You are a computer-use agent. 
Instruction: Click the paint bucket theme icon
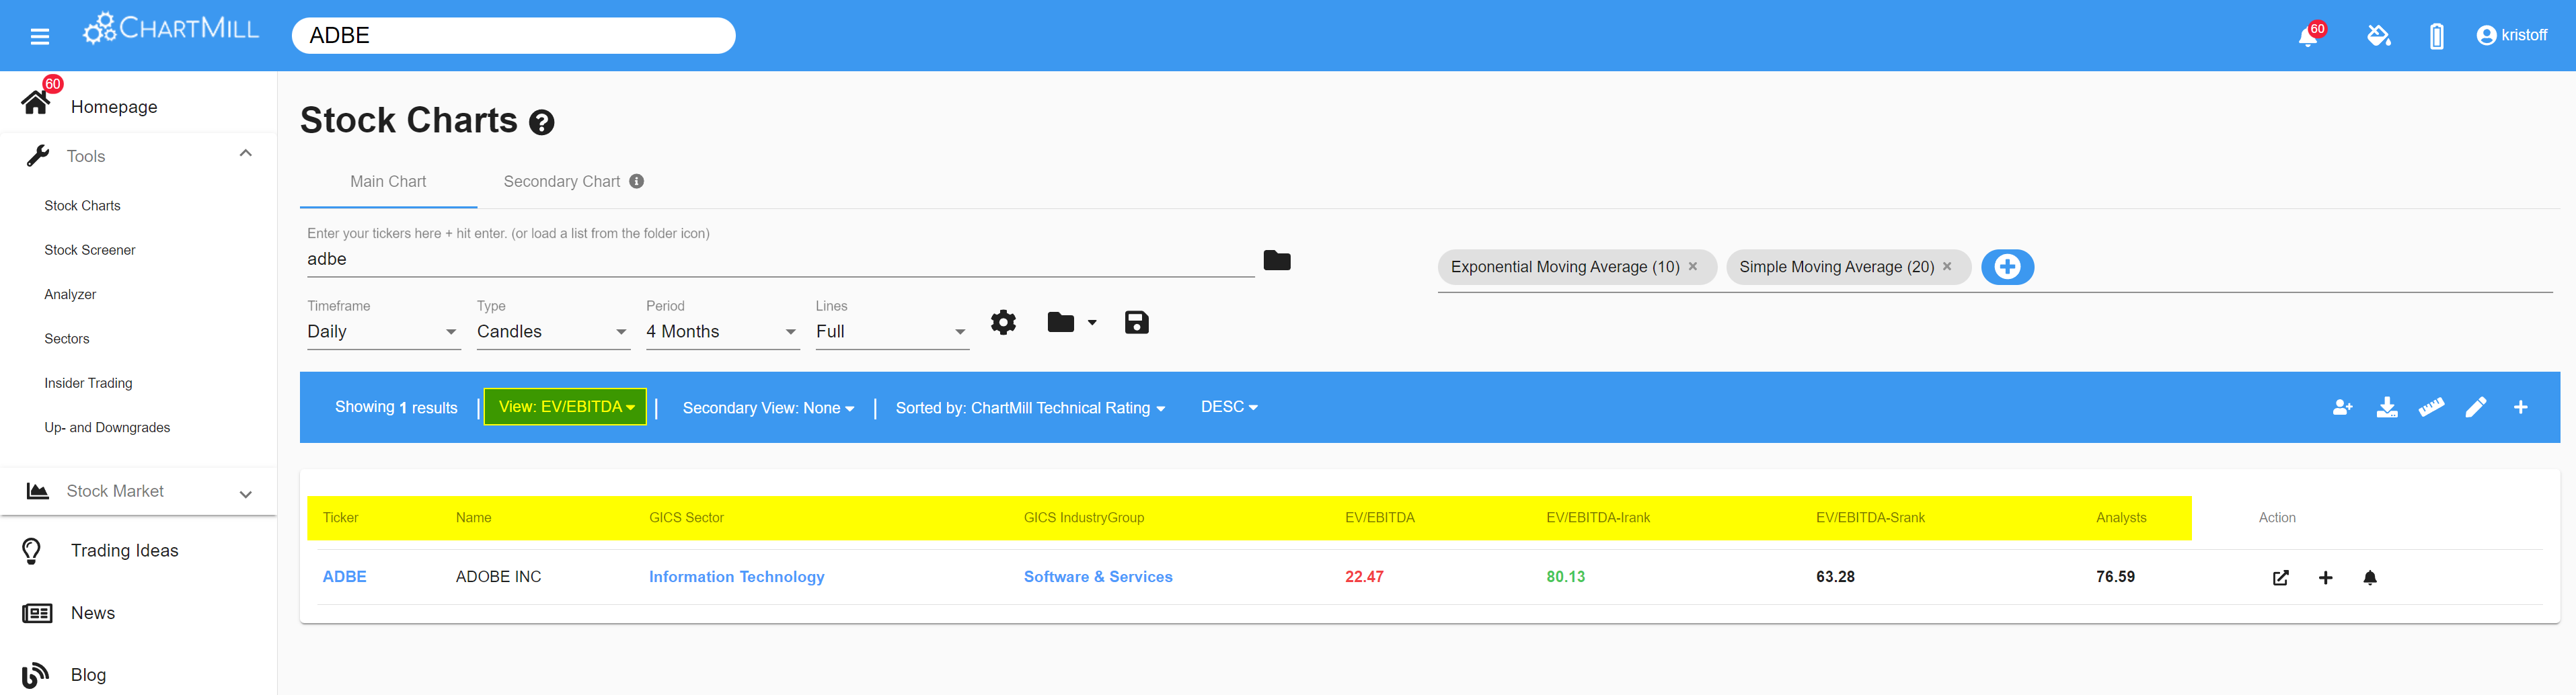[x=2378, y=36]
